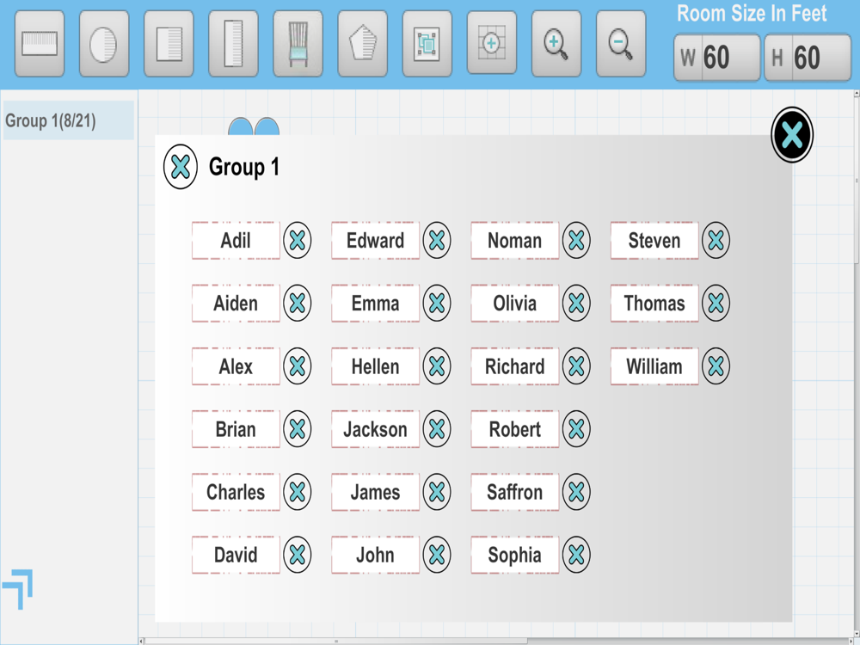The image size is (860, 645).
Task: Remove Jackson from the group
Action: click(437, 428)
